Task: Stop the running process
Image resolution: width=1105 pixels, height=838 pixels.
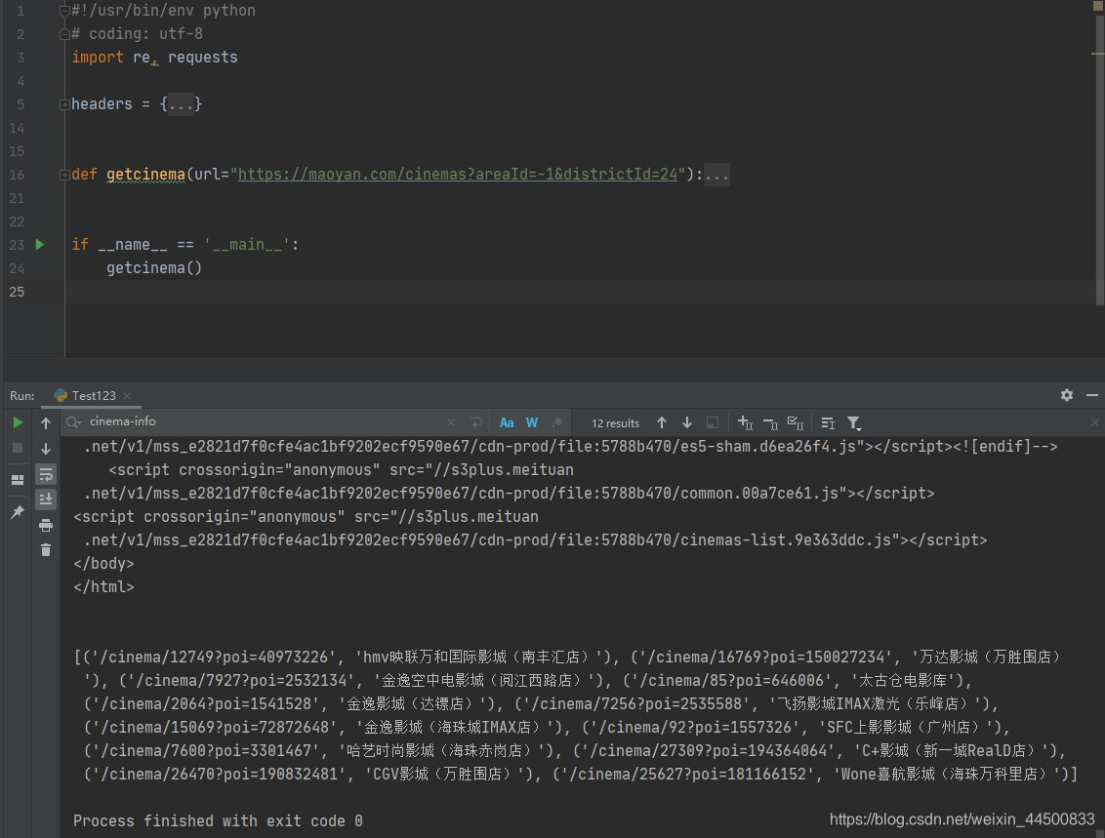Action: tap(18, 448)
